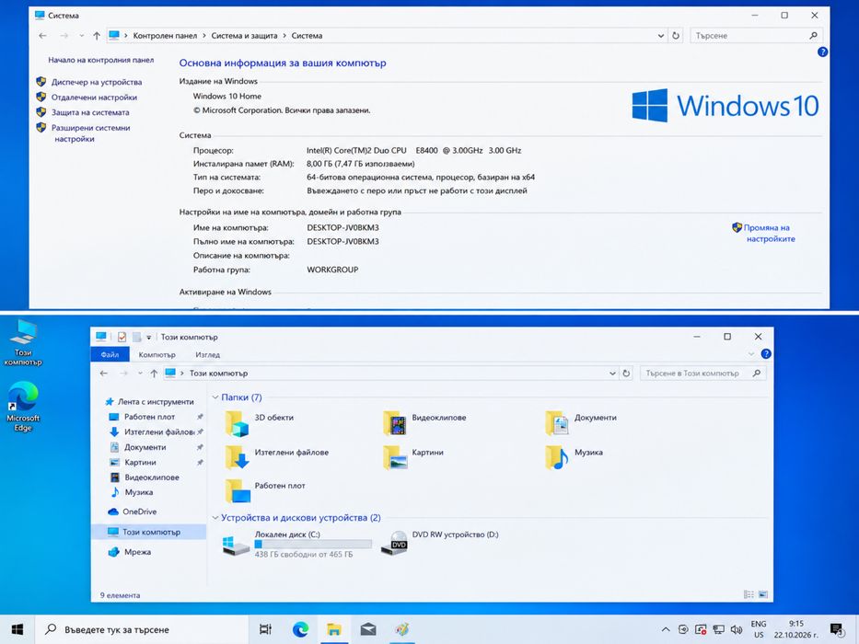Collapse Устройства и дискови устройства group
The width and height of the screenshot is (859, 644).
(x=215, y=518)
